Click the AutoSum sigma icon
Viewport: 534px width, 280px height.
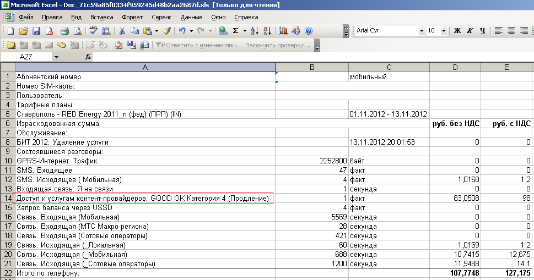(x=235, y=31)
